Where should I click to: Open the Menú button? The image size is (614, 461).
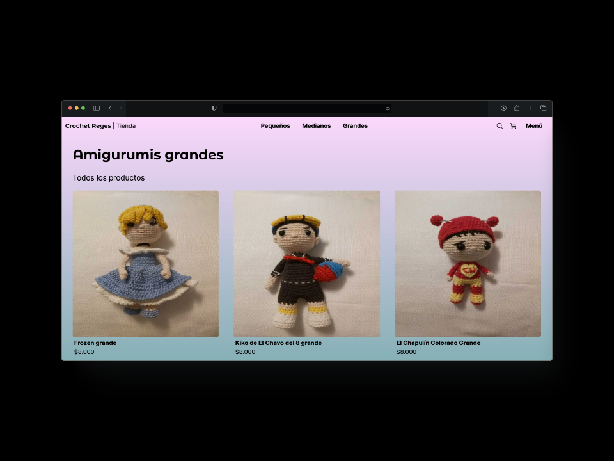534,126
